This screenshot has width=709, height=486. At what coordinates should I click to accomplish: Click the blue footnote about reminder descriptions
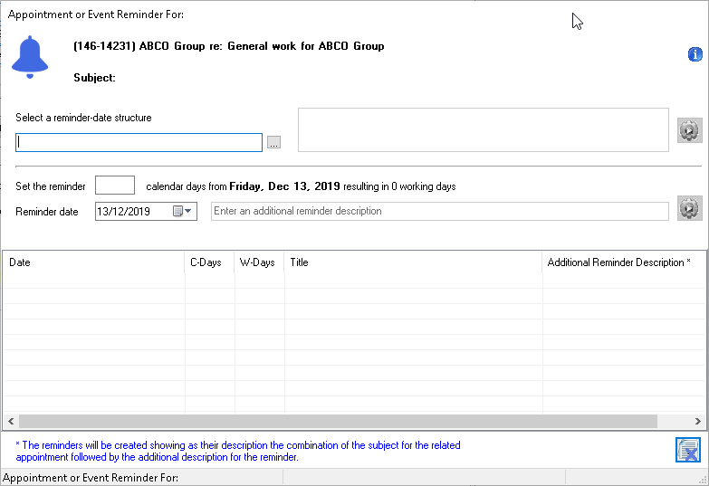pyautogui.click(x=238, y=452)
